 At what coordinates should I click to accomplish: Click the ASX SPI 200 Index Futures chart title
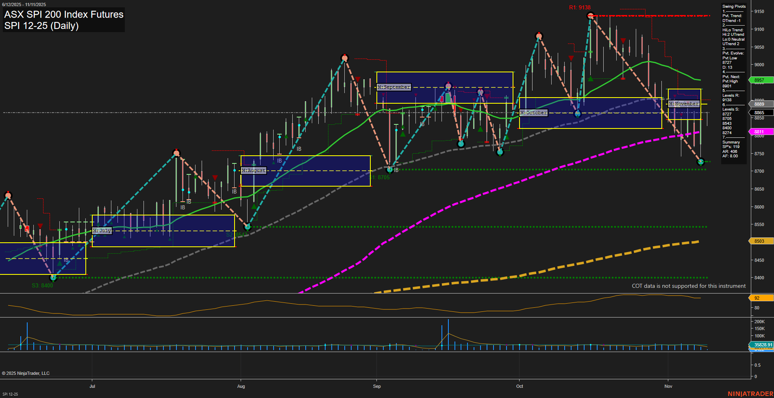63,15
